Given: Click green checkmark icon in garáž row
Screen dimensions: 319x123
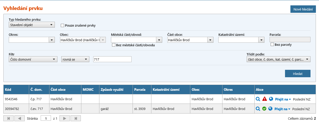Looking at the screenshot, I should click(264, 109).
